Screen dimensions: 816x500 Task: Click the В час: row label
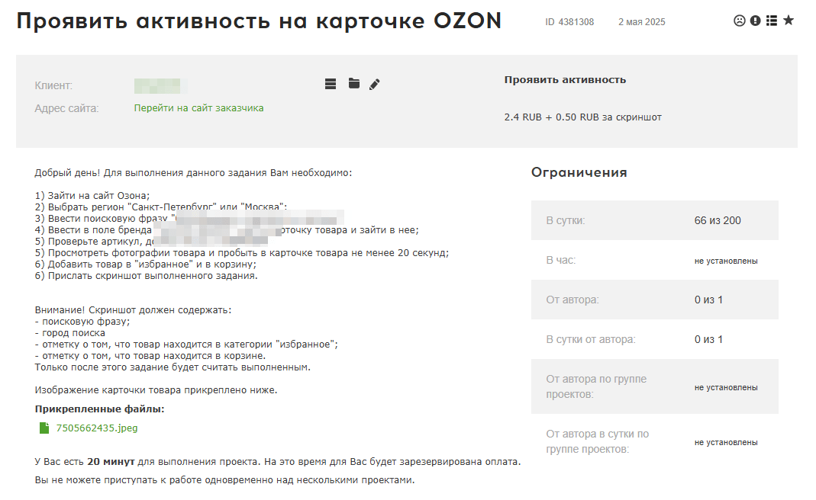tap(561, 261)
